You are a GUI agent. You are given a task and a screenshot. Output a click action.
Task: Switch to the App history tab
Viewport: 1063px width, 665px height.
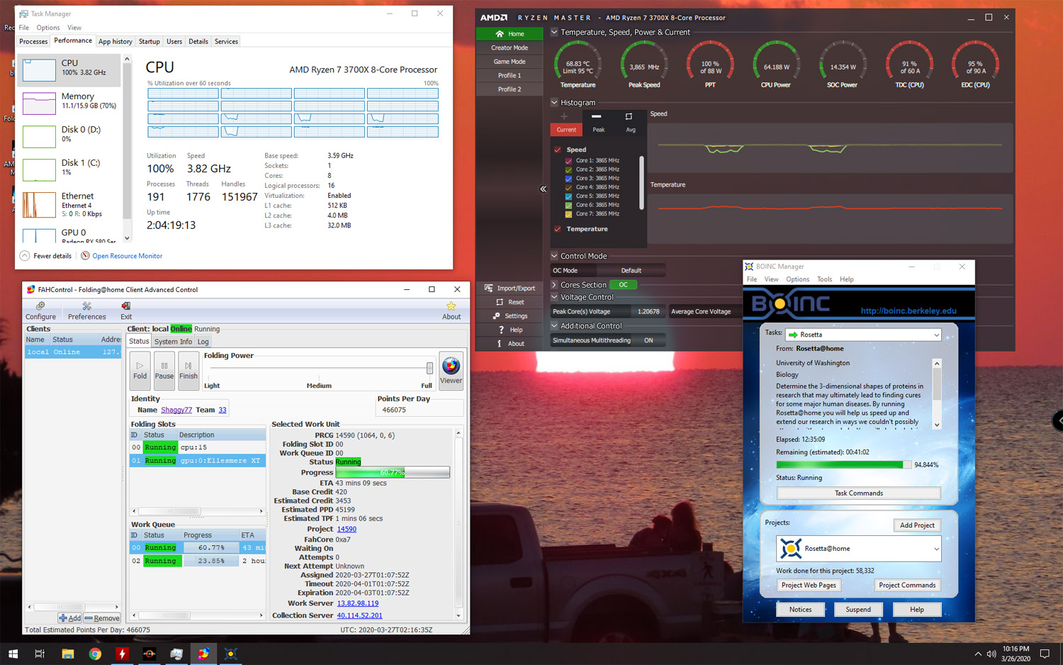(115, 42)
